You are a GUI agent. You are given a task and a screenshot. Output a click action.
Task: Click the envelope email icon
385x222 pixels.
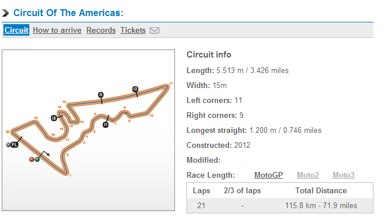coord(154,30)
